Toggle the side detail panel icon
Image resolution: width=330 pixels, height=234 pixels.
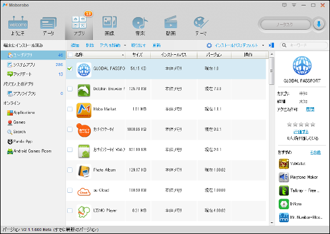(272, 45)
